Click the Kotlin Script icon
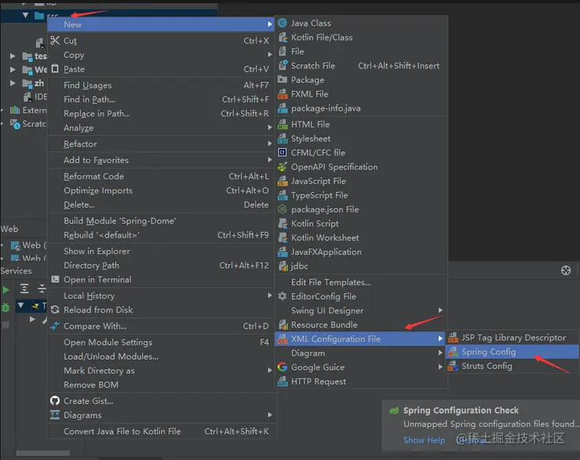Screen dimensions: 580x460 point(283,223)
